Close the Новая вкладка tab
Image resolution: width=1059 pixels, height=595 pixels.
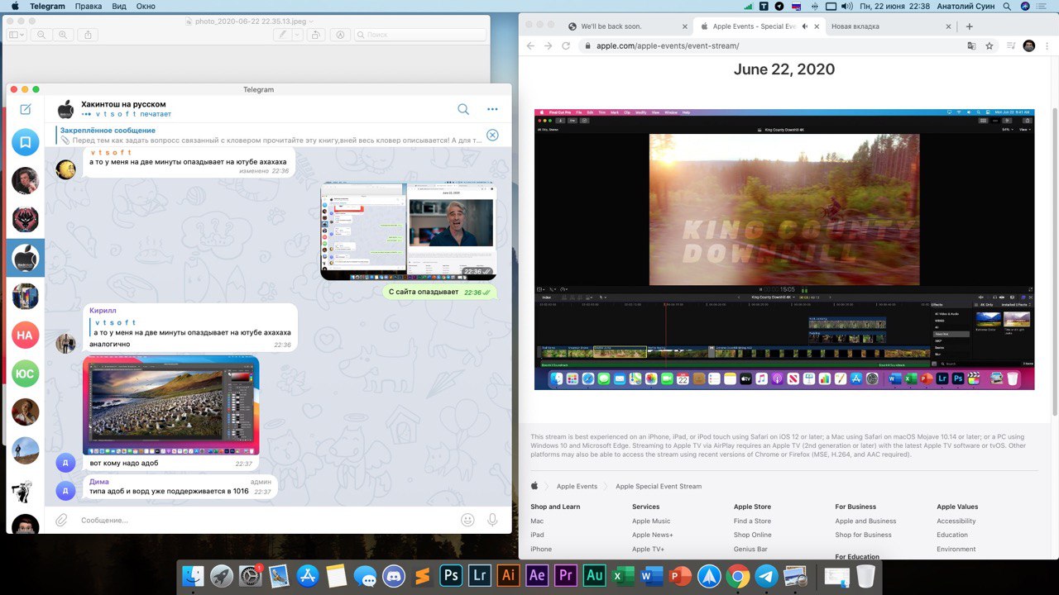(x=948, y=26)
